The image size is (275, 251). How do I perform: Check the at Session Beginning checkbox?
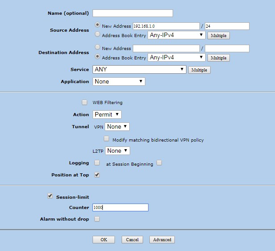click(x=159, y=163)
